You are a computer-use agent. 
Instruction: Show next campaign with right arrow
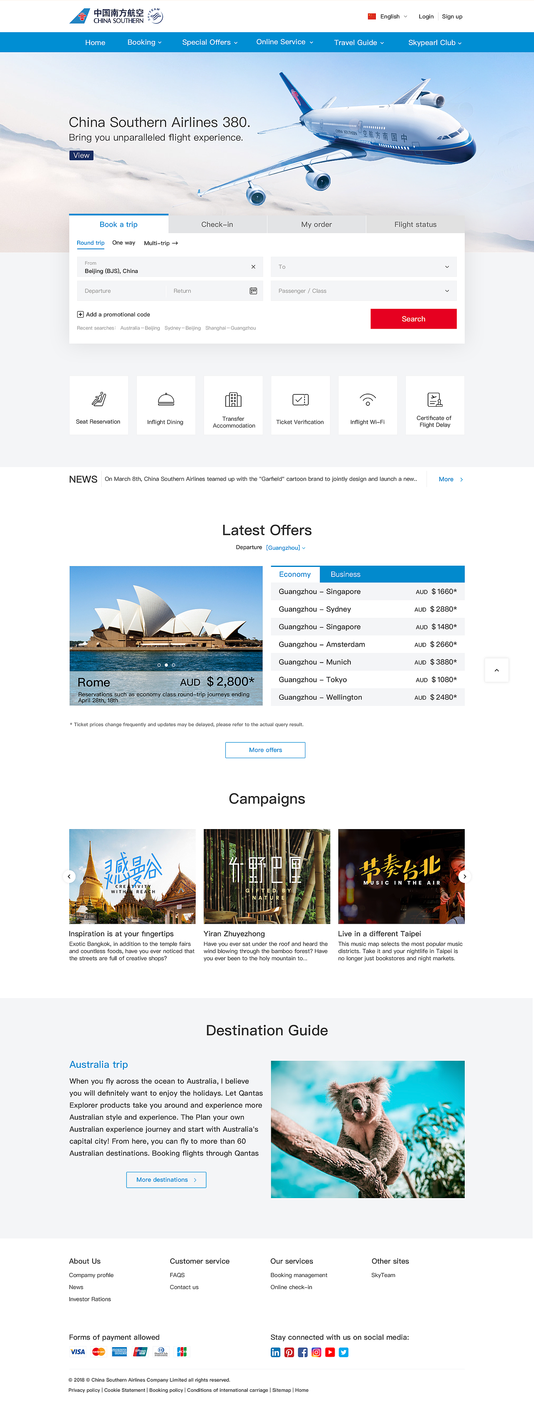464,876
